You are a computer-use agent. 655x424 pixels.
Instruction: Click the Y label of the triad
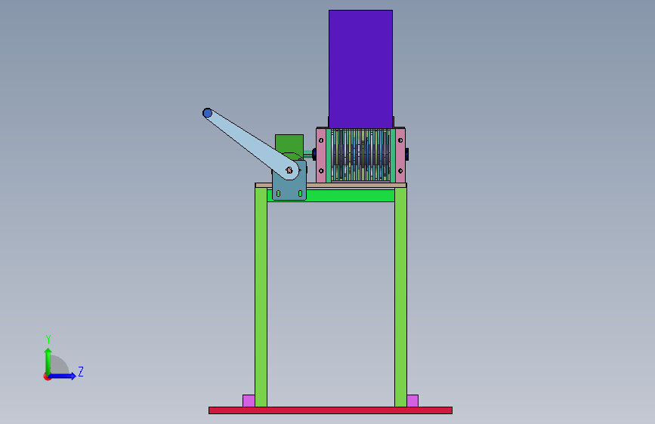tap(48, 339)
